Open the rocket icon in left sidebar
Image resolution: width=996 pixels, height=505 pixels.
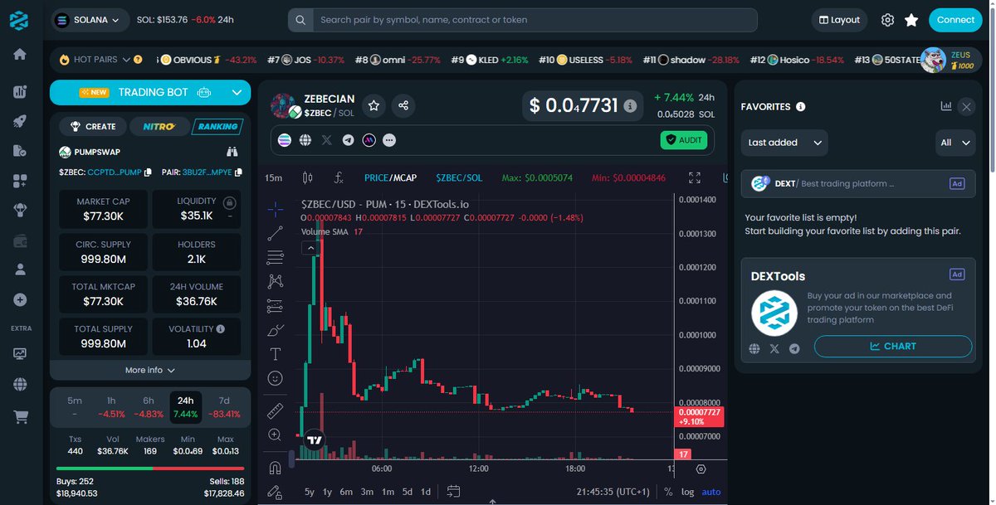[20, 120]
